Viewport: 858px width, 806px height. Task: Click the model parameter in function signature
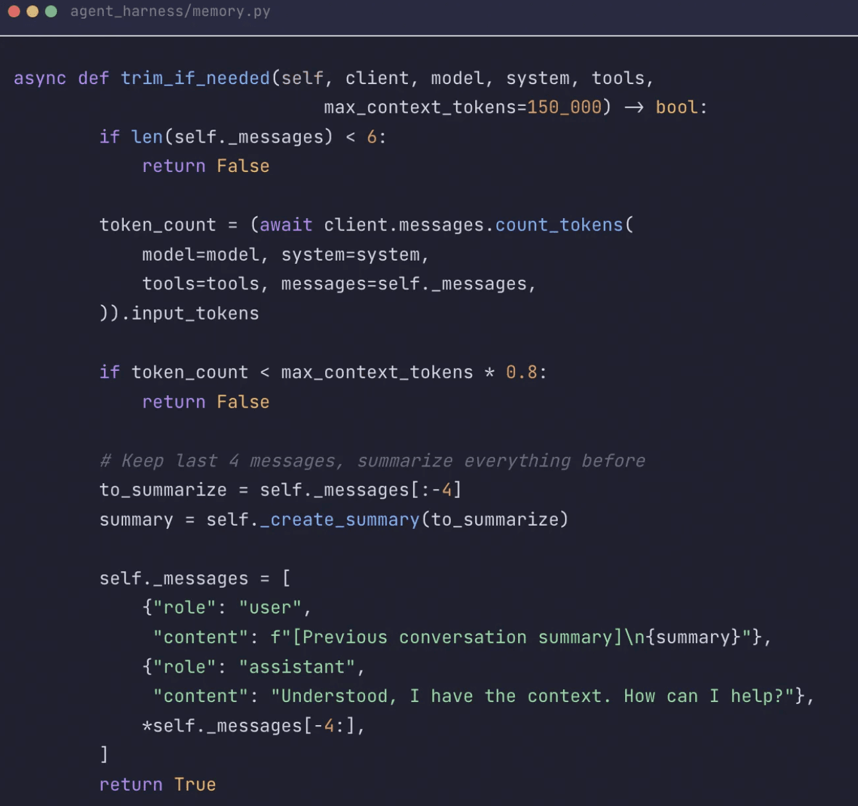[x=457, y=78]
